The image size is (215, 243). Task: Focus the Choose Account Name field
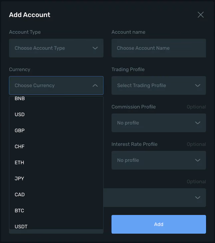[x=158, y=48]
